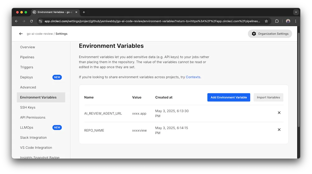Click the Settings breadcrumb text
Screen dimensions: 312x174
(x=61, y=34)
